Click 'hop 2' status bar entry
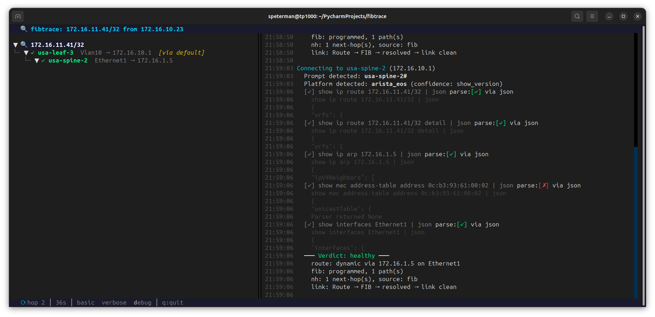The width and height of the screenshot is (655, 317). (x=36, y=302)
